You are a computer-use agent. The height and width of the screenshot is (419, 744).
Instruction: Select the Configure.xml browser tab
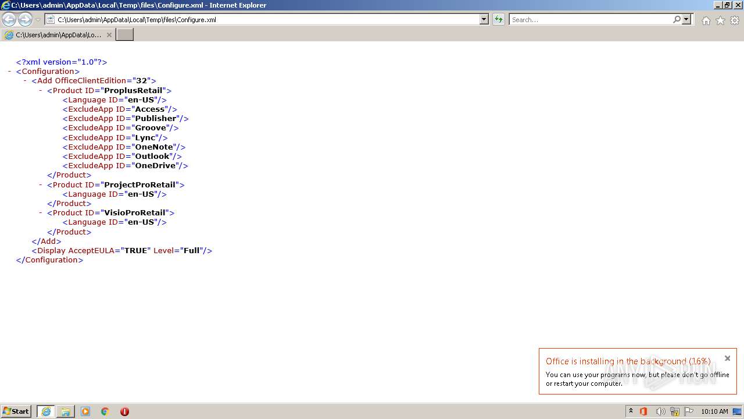(x=58, y=35)
